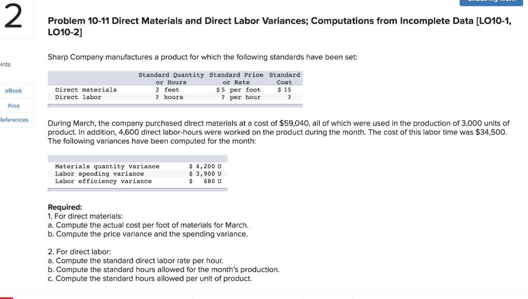Click the blue Check my work button
Viewport: 528px width, 299px height.
point(491,2)
